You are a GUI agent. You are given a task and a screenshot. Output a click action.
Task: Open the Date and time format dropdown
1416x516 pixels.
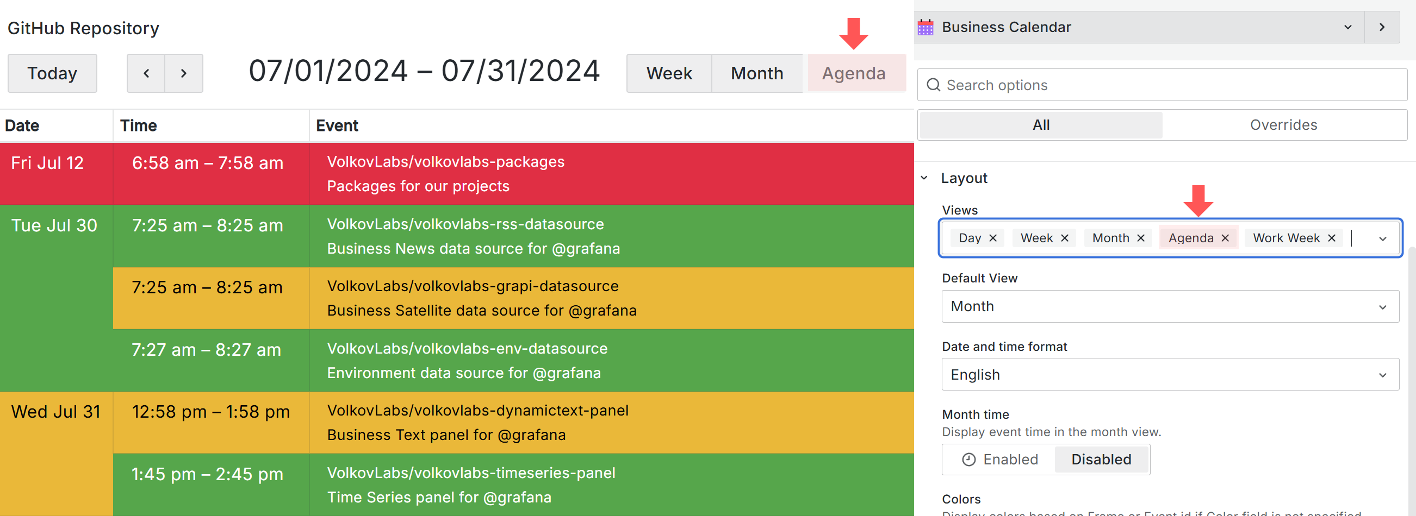(x=1170, y=374)
